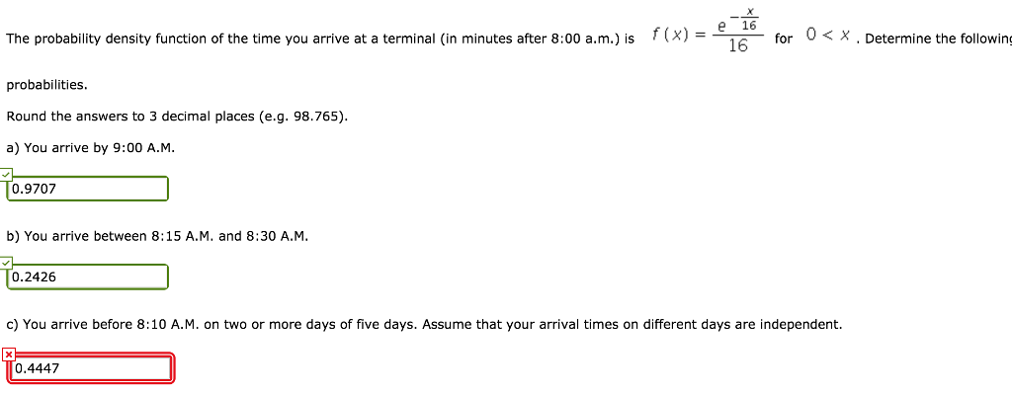
Task: Click the text 'a) You arrive by 9:00 A.M.'
Action: click(91, 147)
